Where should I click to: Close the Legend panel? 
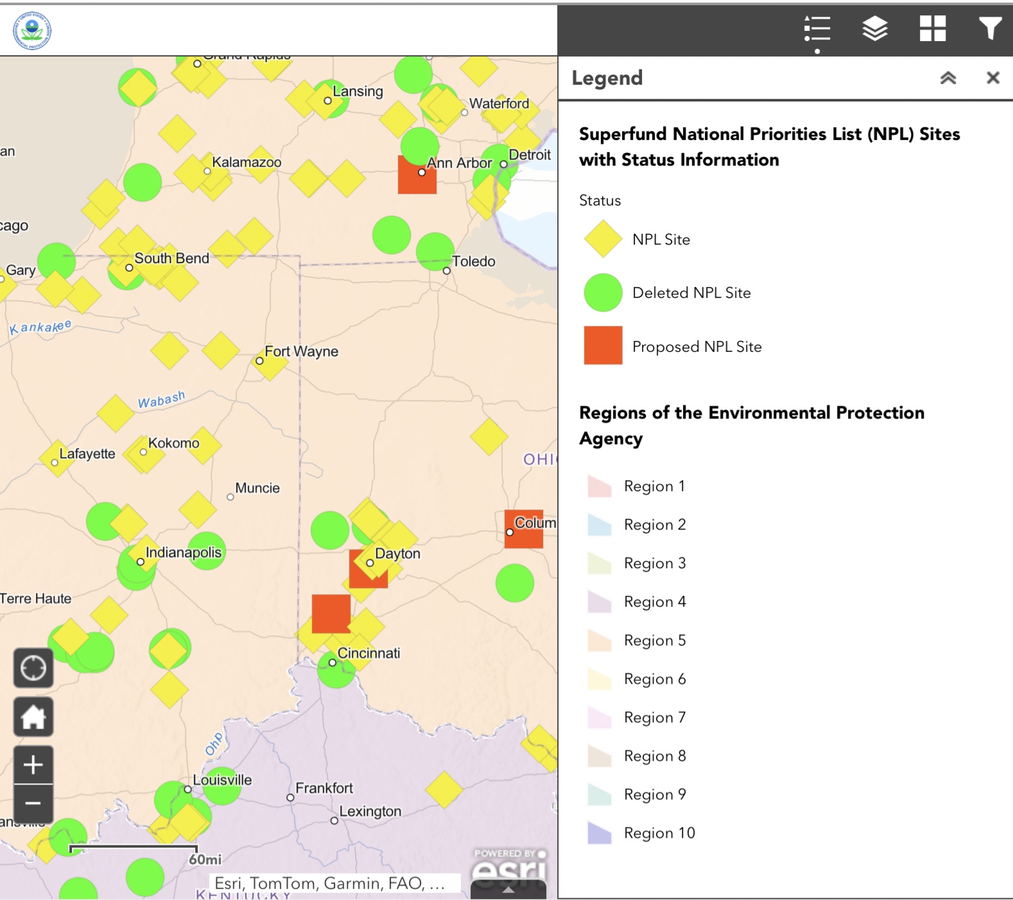992,78
